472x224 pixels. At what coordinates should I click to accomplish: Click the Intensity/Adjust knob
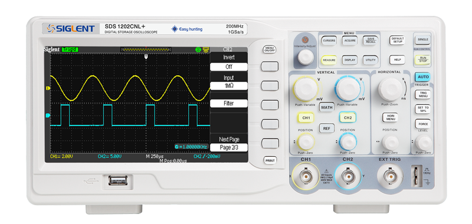point(306,57)
